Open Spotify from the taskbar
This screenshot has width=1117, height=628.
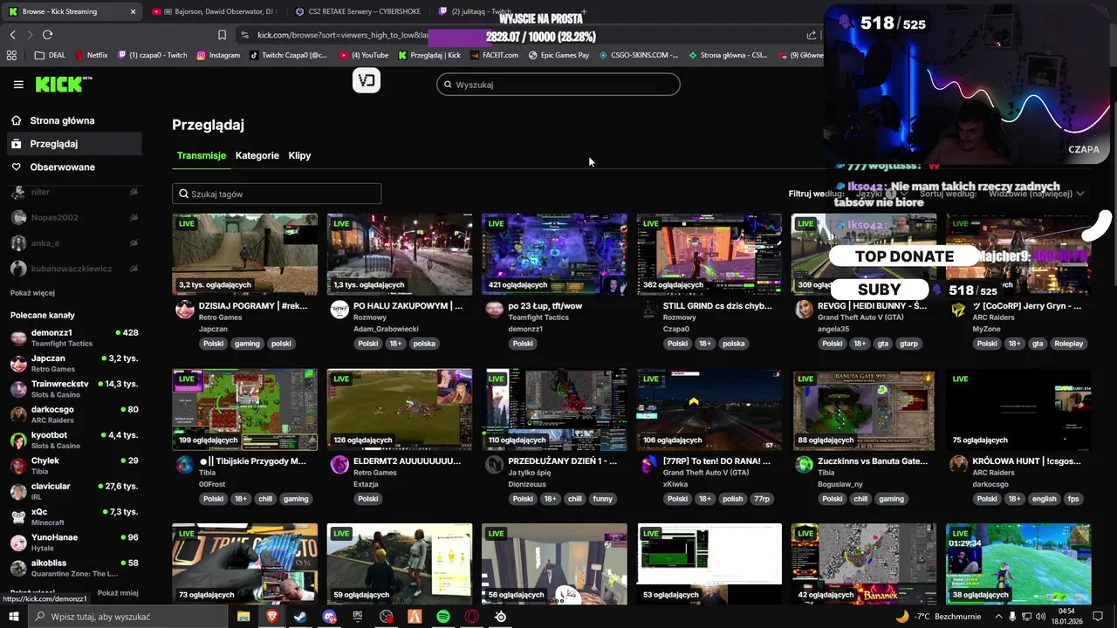pos(443,617)
